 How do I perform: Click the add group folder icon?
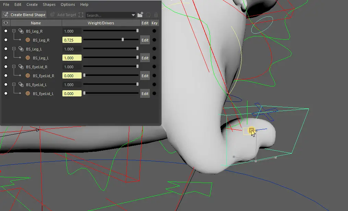[140, 15]
